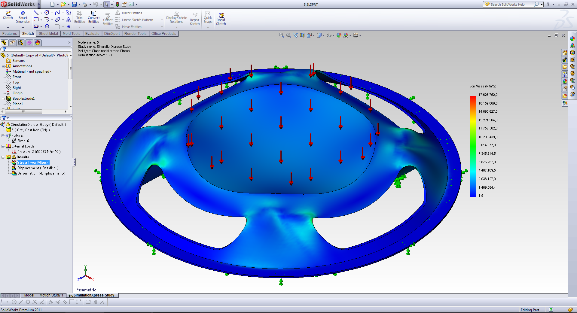Select the Point sketch tool
This screenshot has height=313, width=577.
pyautogui.click(x=69, y=26)
